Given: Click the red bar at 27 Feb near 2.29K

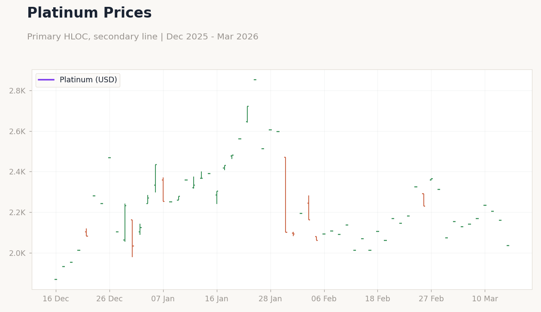Looking at the screenshot, I should [424, 200].
